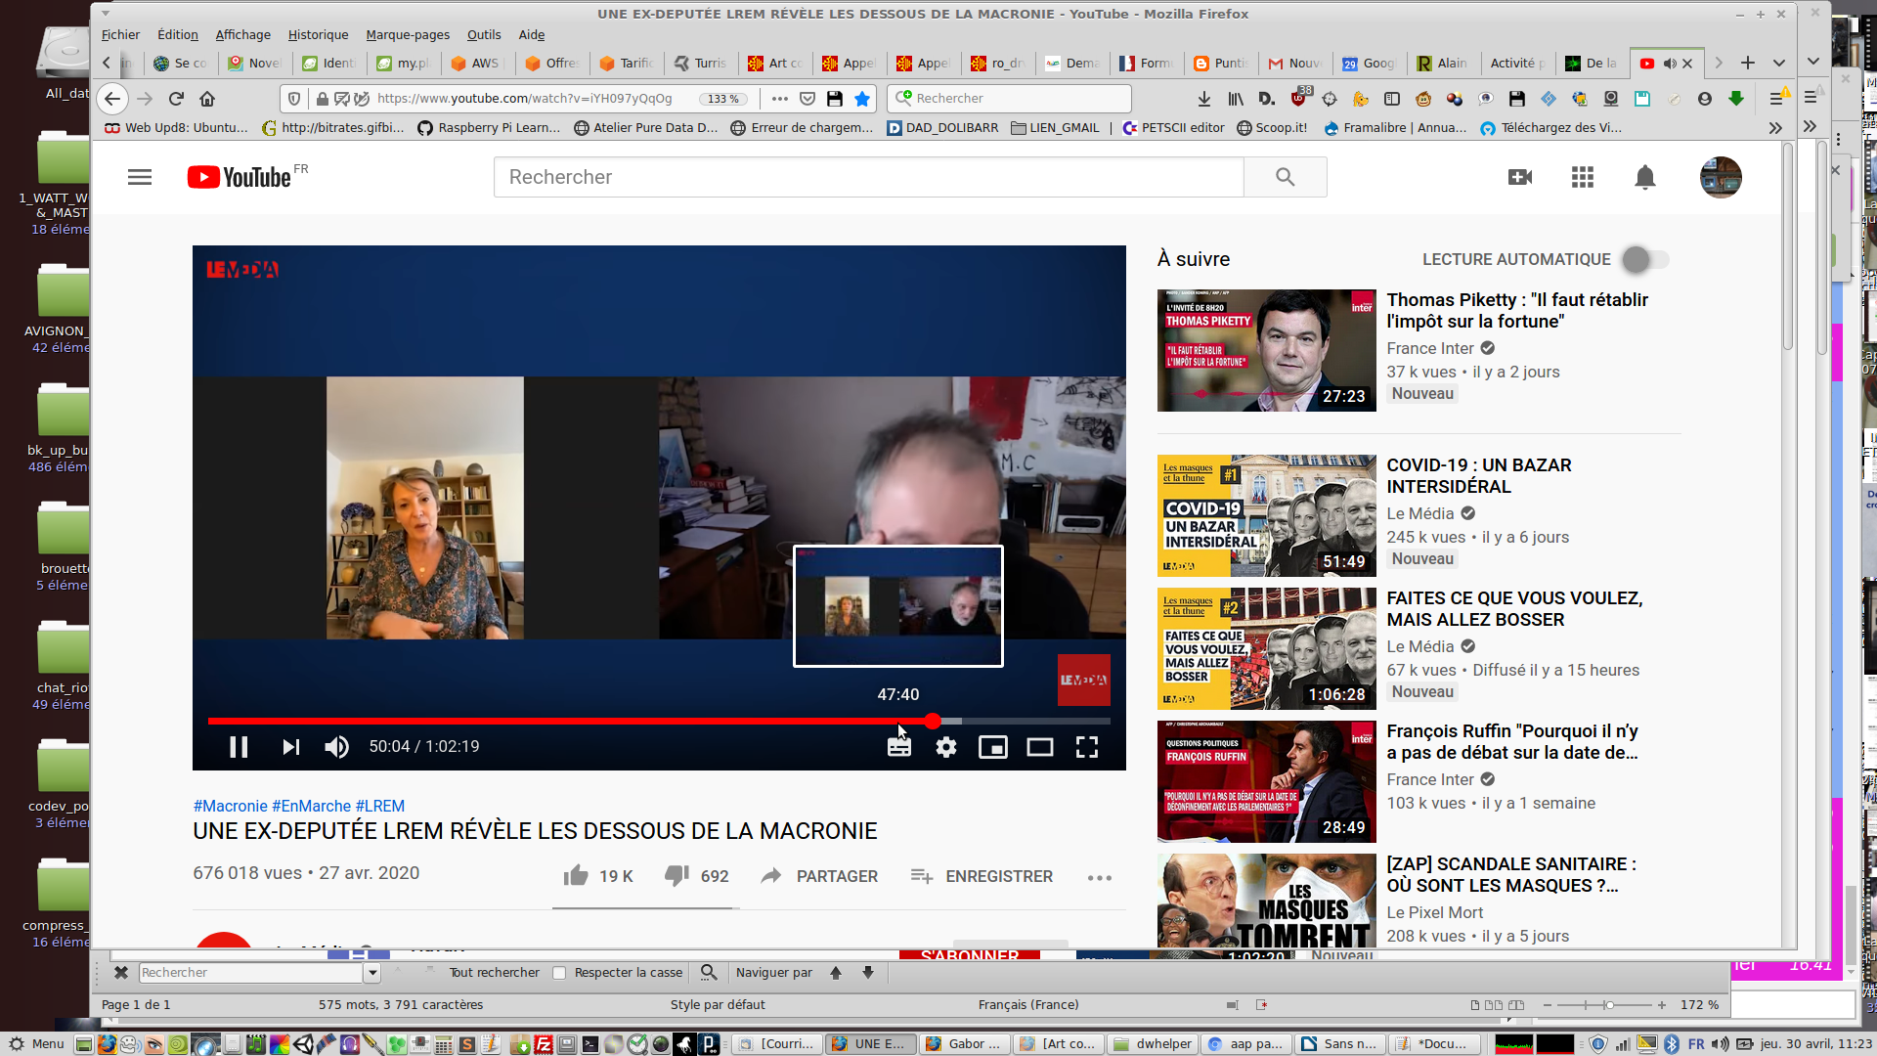Expand the tab list dropdown arrow
Viewport: 1877px width, 1056px height.
coord(1779,63)
